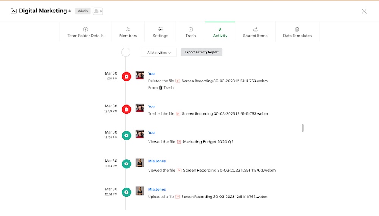The height and width of the screenshot is (216, 379).
Task: Click the deleted Screen Recording file name
Action: point(224,81)
